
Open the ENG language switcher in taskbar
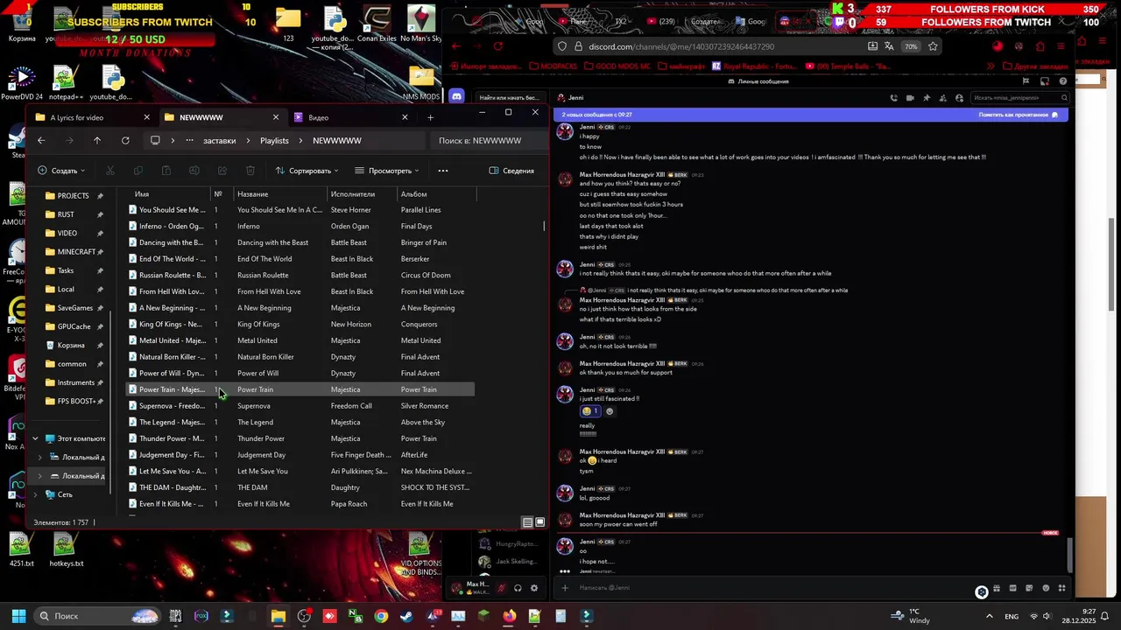click(x=1012, y=616)
